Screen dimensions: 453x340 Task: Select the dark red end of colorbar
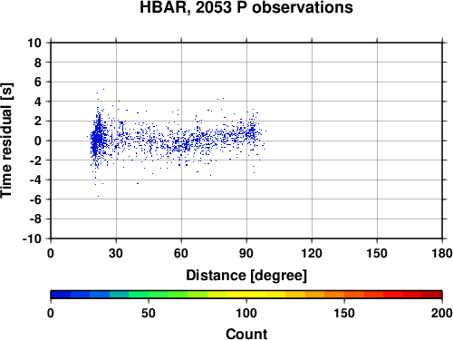click(432, 294)
